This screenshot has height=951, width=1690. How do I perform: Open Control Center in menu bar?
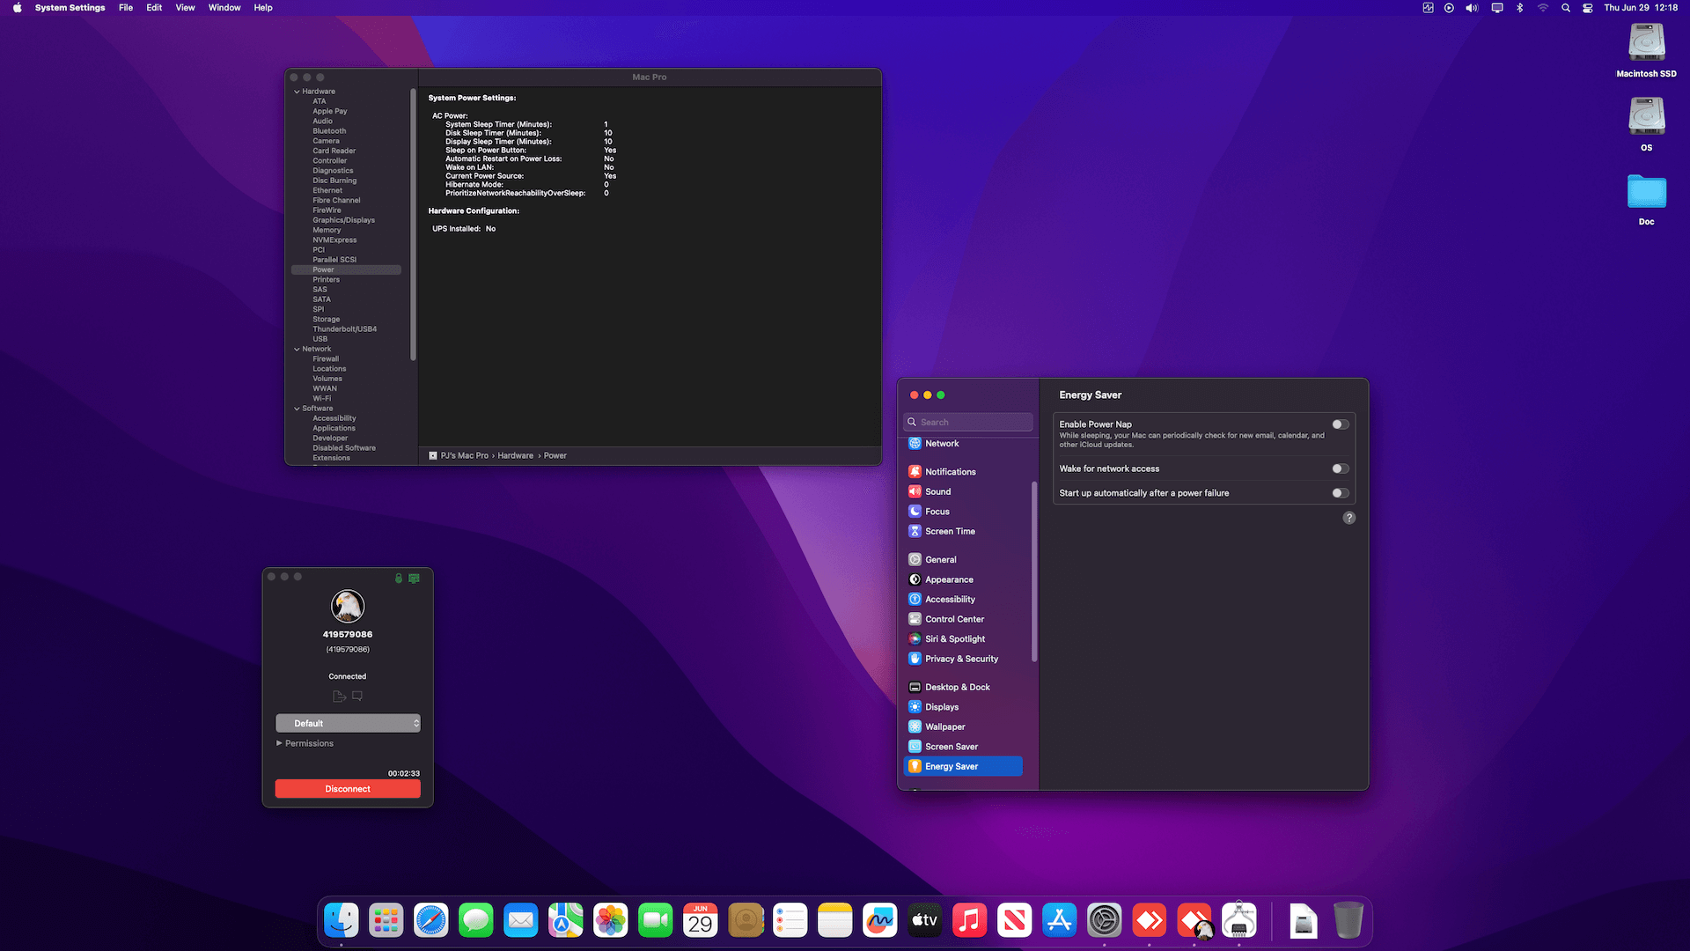(x=1588, y=8)
